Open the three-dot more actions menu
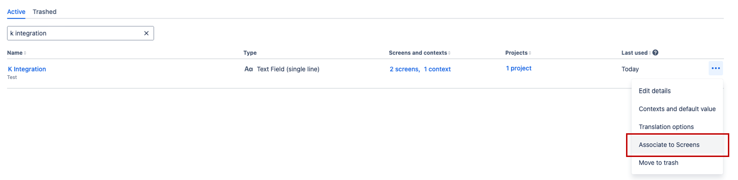The image size is (738, 180). 716,68
